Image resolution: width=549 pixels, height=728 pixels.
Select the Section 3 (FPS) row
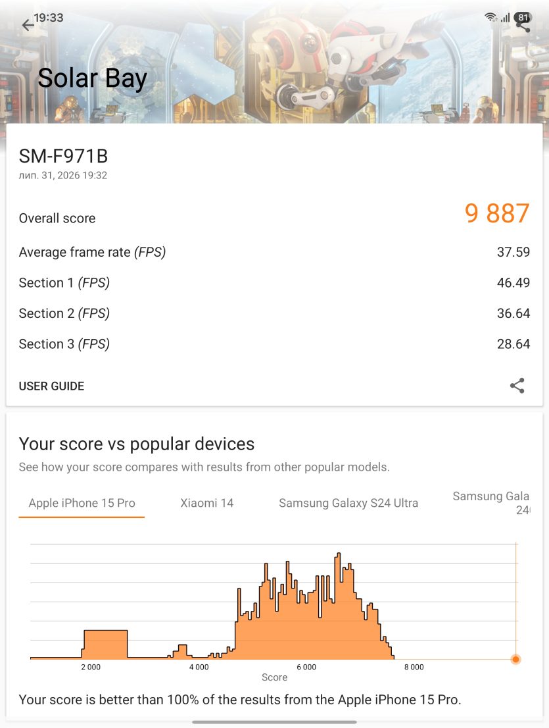274,344
